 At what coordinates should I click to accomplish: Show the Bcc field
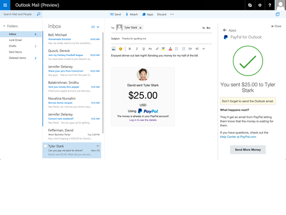tap(208, 28)
